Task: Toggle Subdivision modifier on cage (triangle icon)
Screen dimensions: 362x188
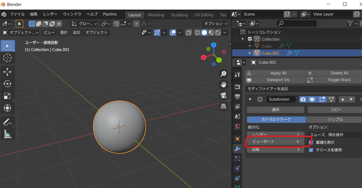Action: click(x=331, y=99)
